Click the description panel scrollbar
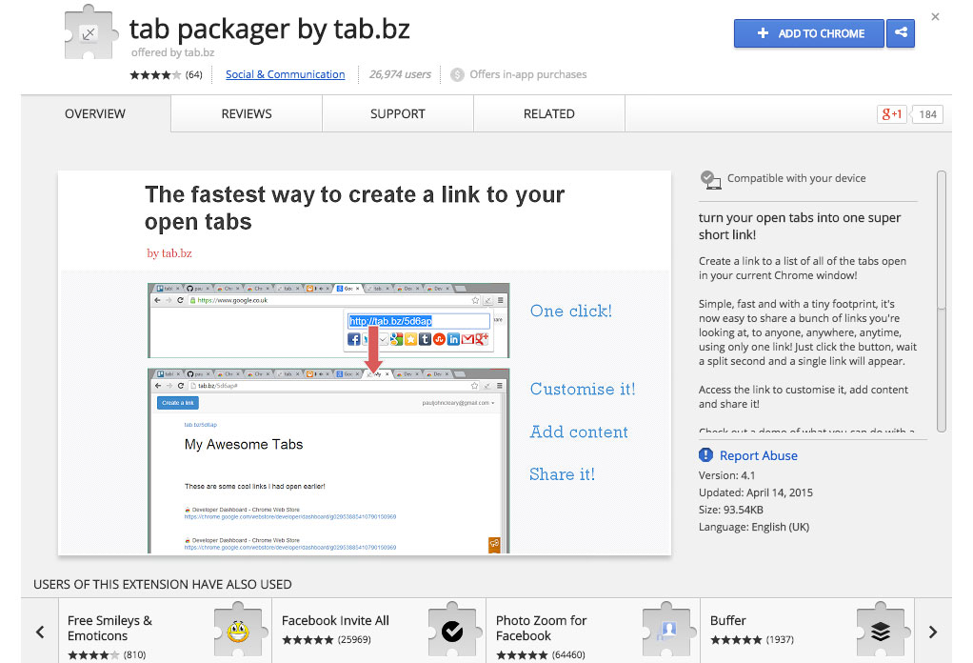The image size is (973, 663). [942, 301]
